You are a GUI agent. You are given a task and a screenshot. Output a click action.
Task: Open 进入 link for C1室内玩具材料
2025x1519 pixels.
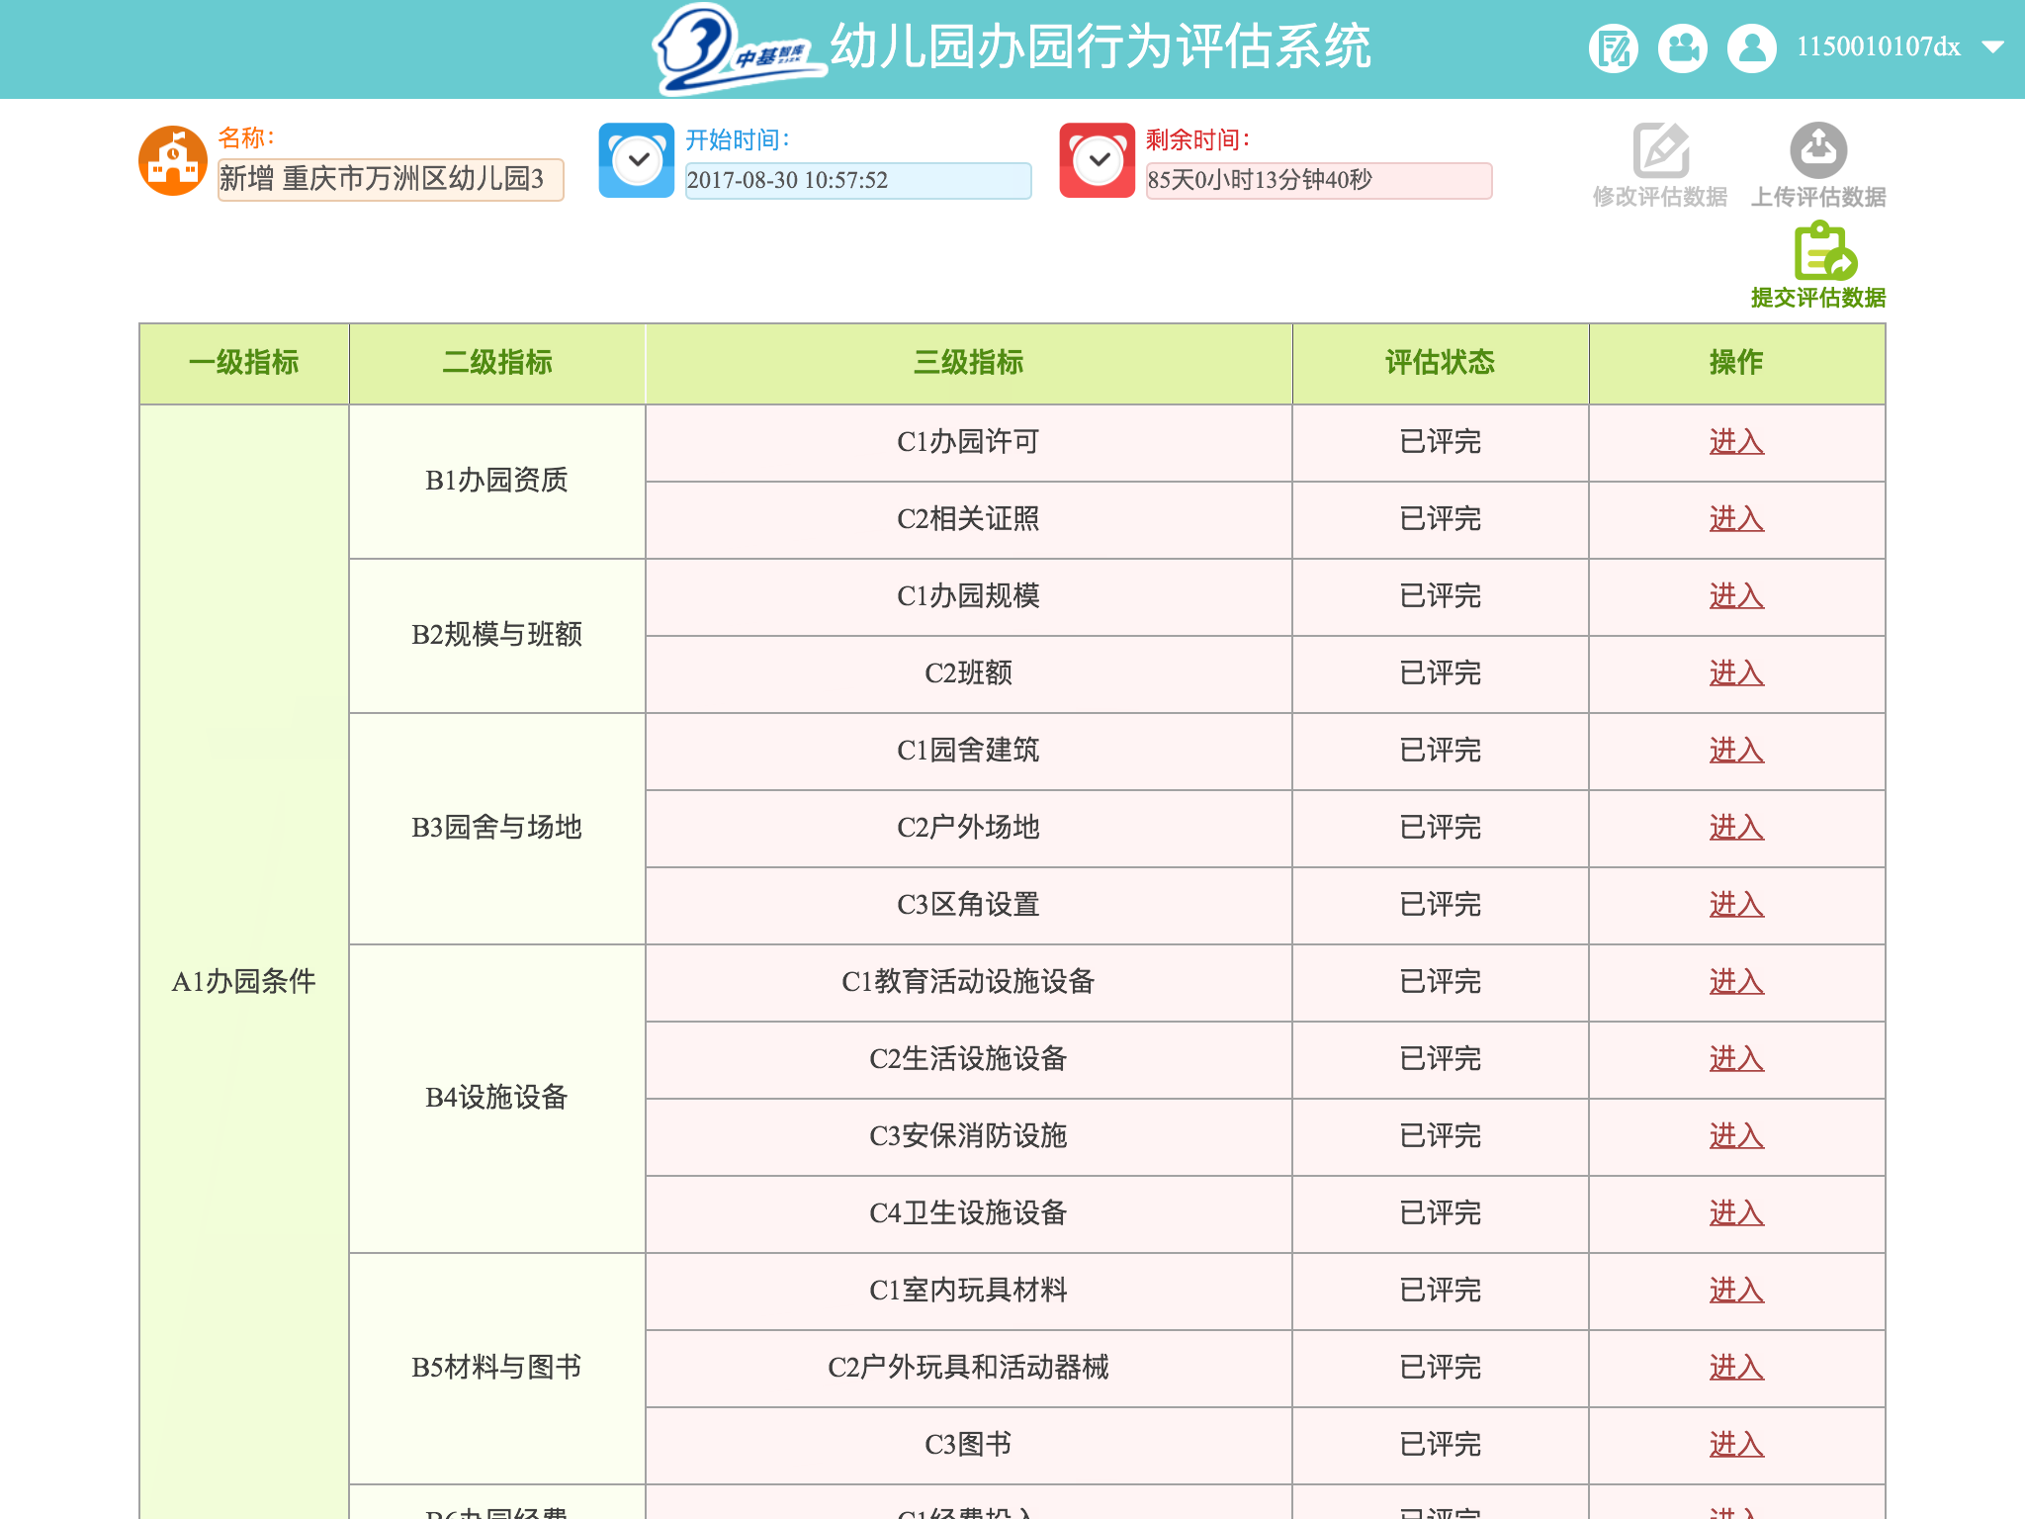click(x=1736, y=1291)
